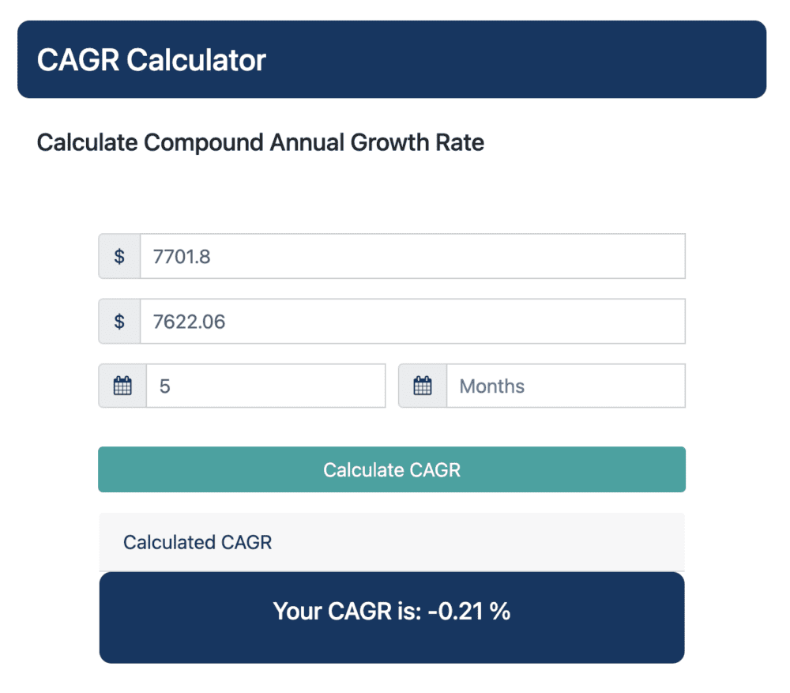Screen dimensions: 790x693
Task: Click the Months placeholder field
Action: (566, 386)
